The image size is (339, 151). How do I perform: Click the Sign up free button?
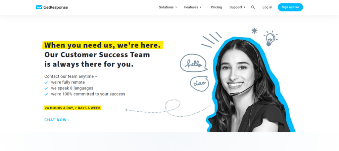click(290, 7)
